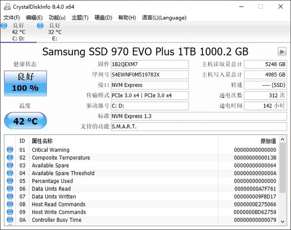The image size is (291, 230).
Task: Open the 编辑(E) menu
Action: [x=34, y=18]
